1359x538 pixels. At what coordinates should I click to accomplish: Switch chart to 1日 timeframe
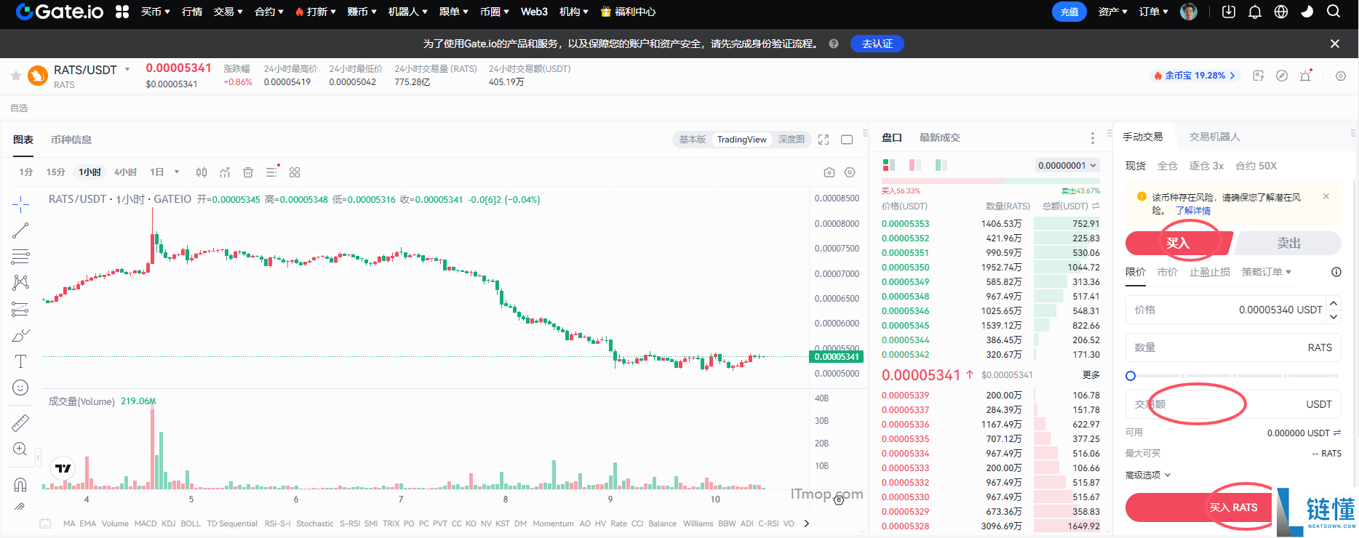coord(157,172)
